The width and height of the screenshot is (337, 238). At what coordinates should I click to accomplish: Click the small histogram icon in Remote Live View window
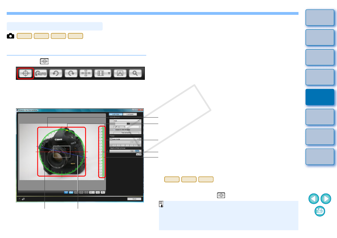coord(97,192)
